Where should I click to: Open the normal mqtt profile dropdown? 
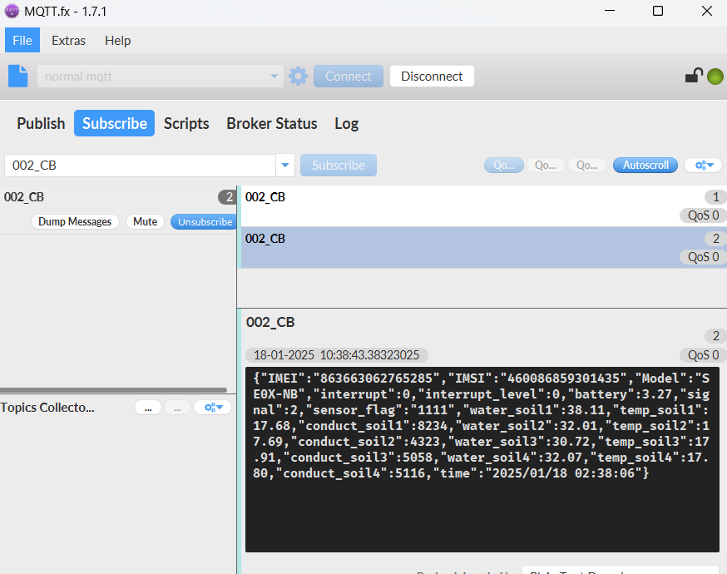161,76
